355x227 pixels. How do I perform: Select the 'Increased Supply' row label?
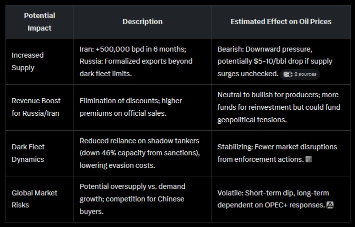point(27,61)
